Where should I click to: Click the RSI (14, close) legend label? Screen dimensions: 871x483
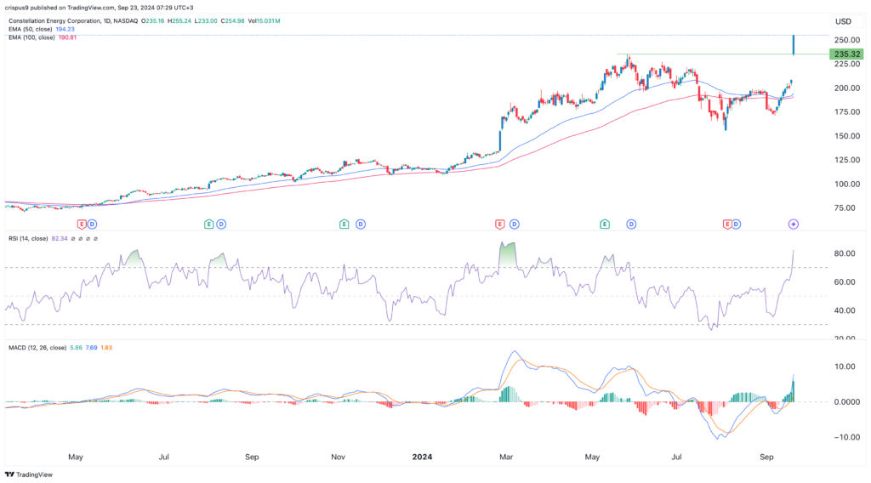28,239
